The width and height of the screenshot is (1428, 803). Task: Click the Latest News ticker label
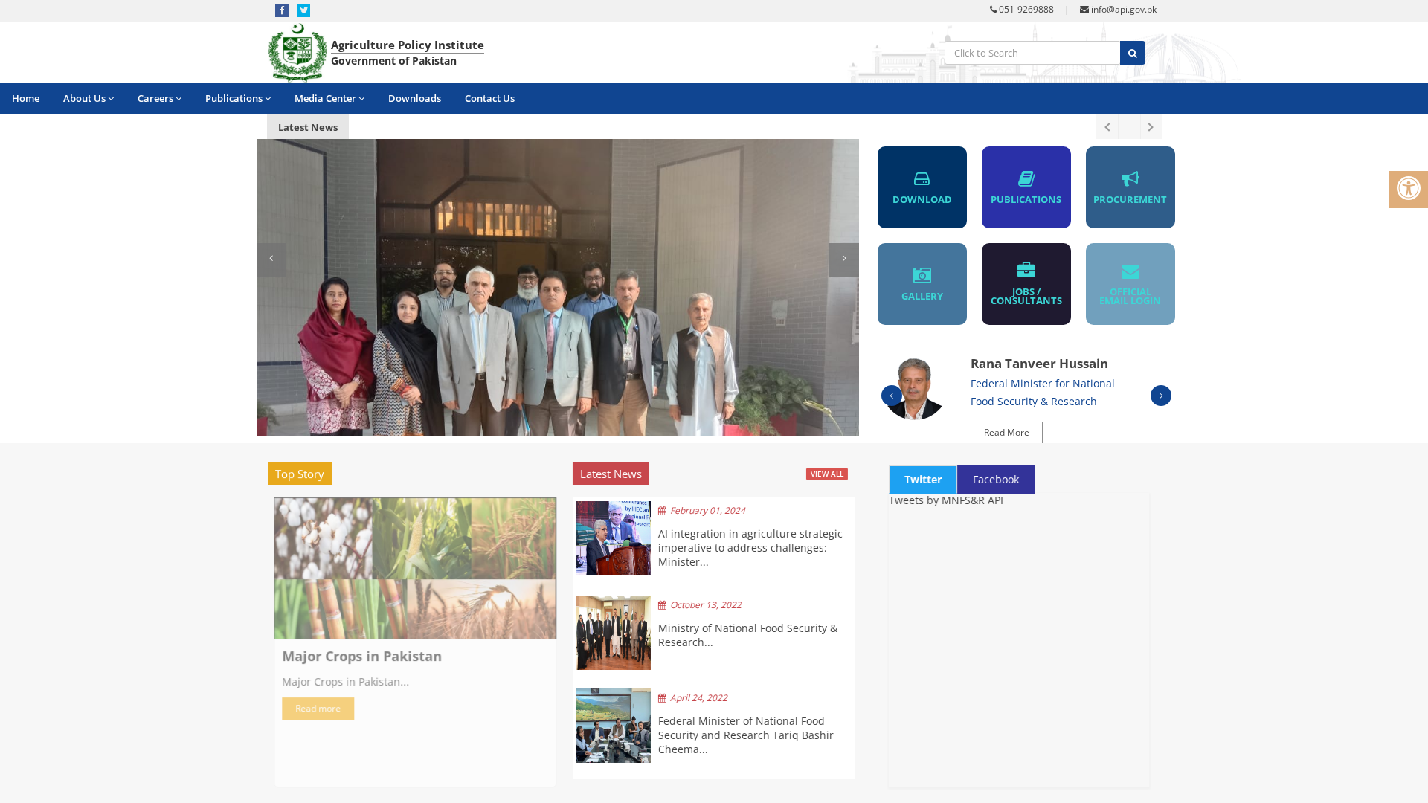308,127
